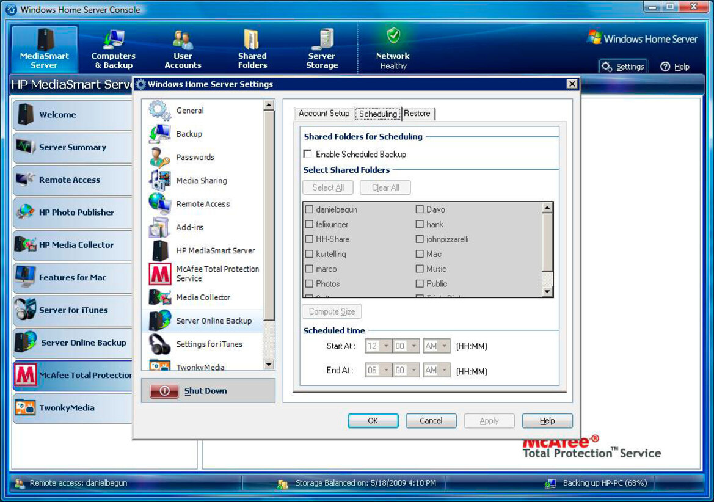Open Server Storage icon

(322, 39)
